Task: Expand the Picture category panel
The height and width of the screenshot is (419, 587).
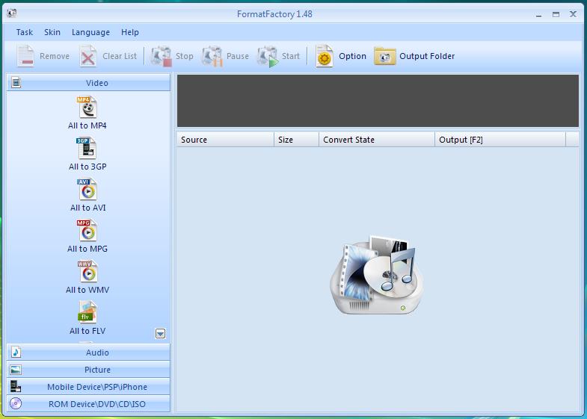Action: tap(88, 370)
